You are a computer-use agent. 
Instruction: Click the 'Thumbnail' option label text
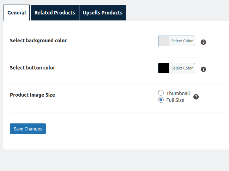click(x=178, y=93)
